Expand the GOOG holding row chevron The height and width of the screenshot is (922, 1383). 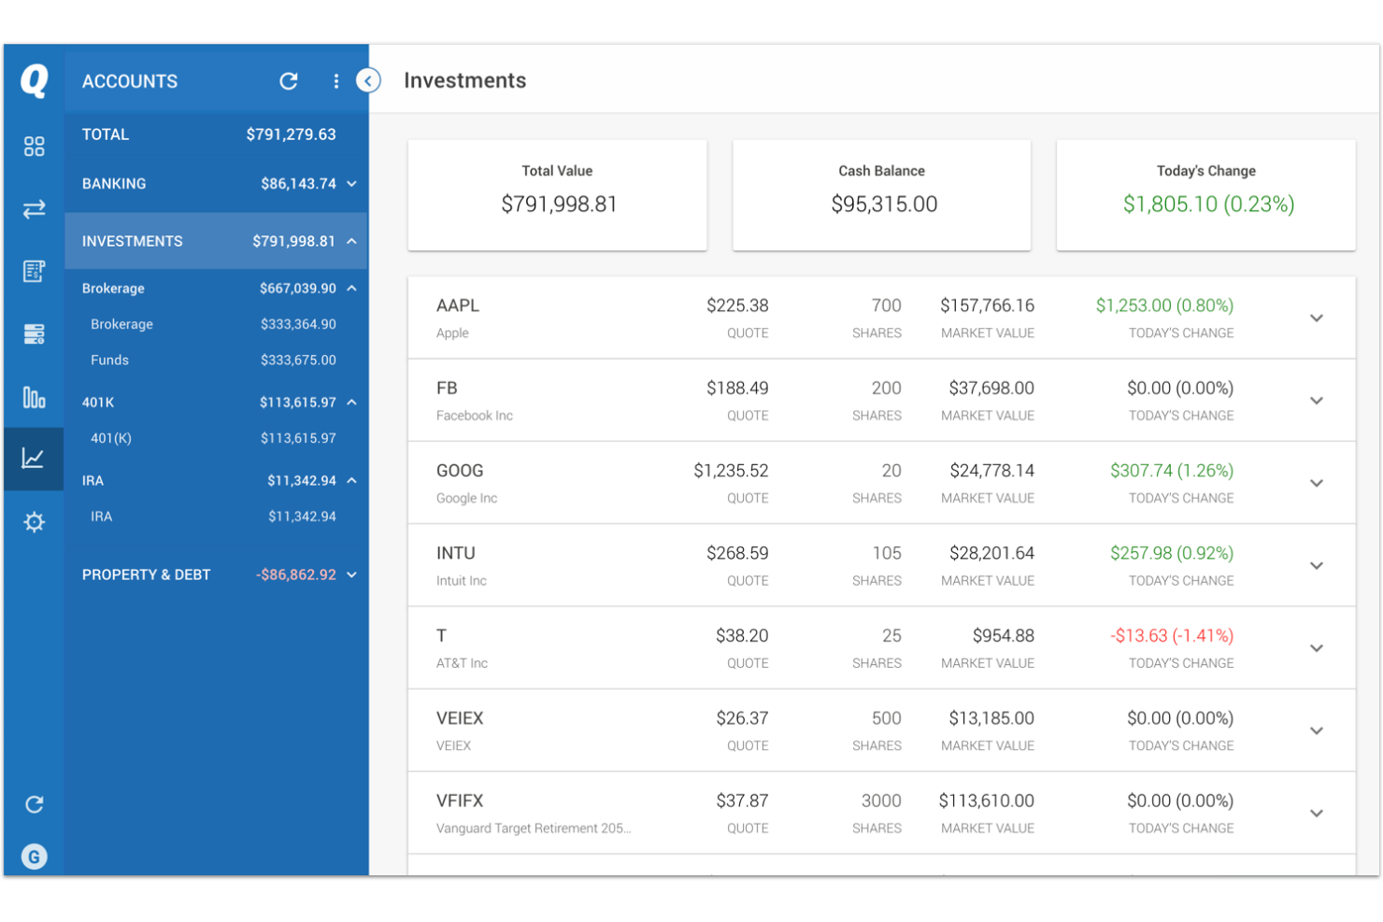coord(1316,484)
